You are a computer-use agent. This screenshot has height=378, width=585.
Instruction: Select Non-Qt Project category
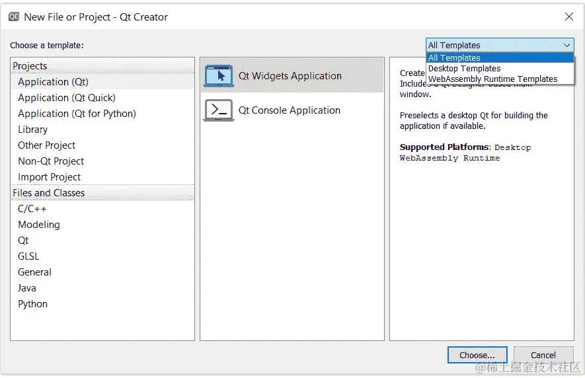(102, 161)
